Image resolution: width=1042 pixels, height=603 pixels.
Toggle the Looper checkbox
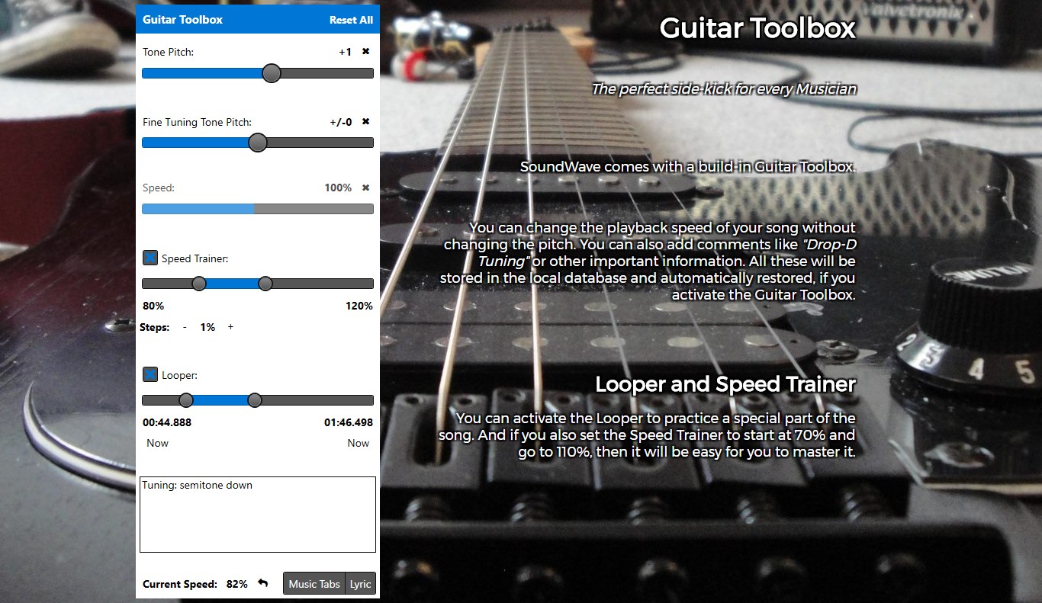click(x=150, y=375)
